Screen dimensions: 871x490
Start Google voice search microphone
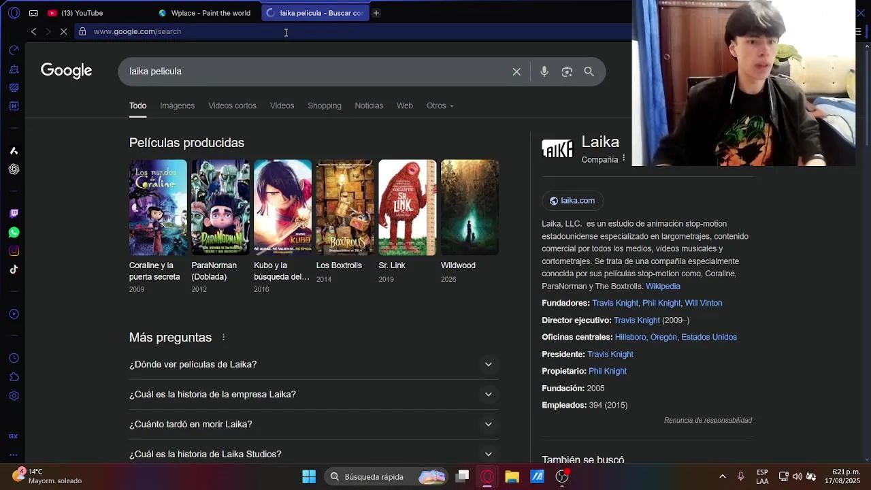[x=544, y=71]
